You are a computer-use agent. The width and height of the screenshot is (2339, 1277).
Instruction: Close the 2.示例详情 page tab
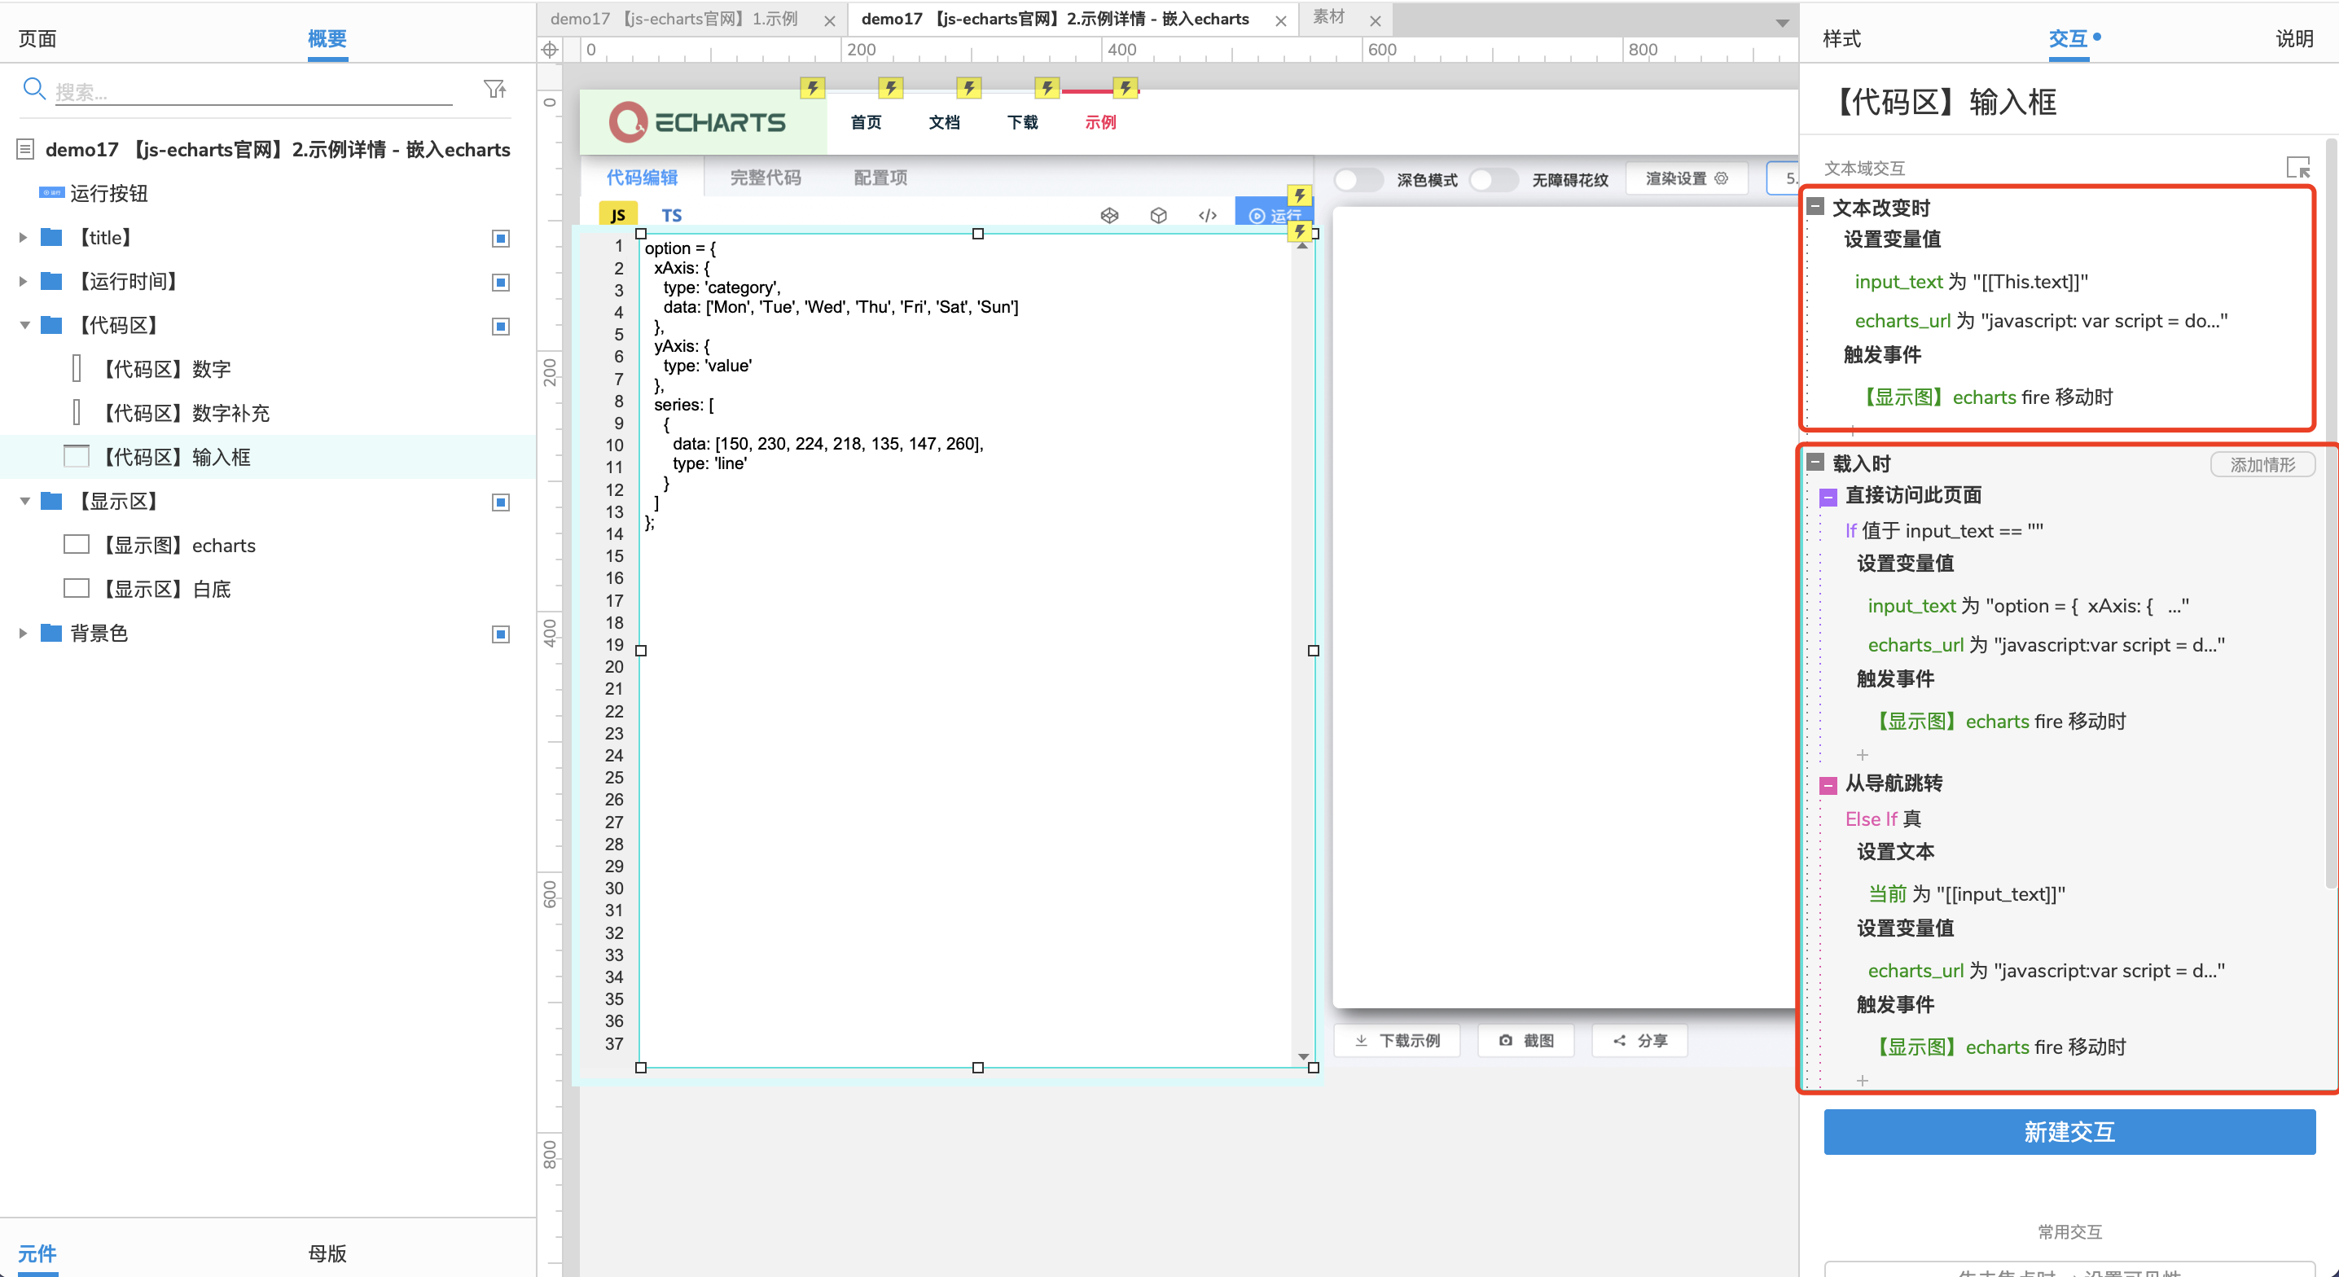point(1280,20)
